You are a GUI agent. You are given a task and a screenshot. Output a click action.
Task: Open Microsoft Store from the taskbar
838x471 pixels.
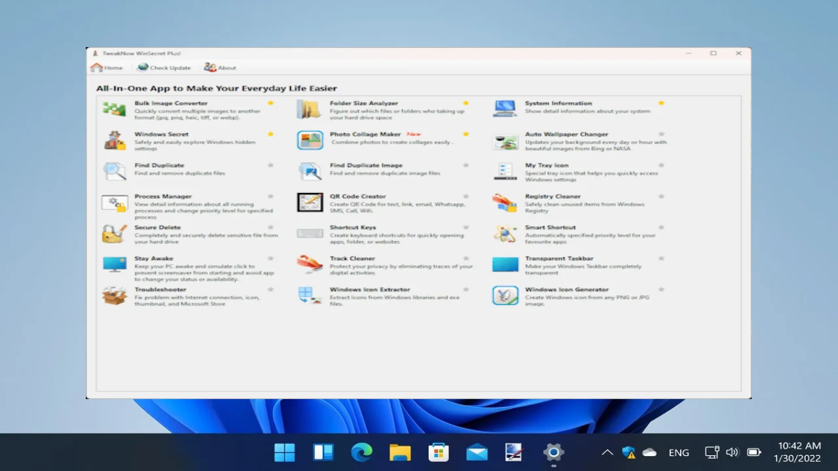click(x=438, y=452)
